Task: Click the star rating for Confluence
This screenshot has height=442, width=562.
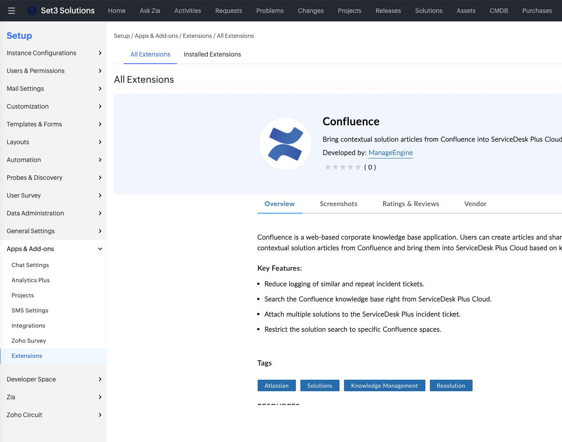Action: [x=343, y=167]
